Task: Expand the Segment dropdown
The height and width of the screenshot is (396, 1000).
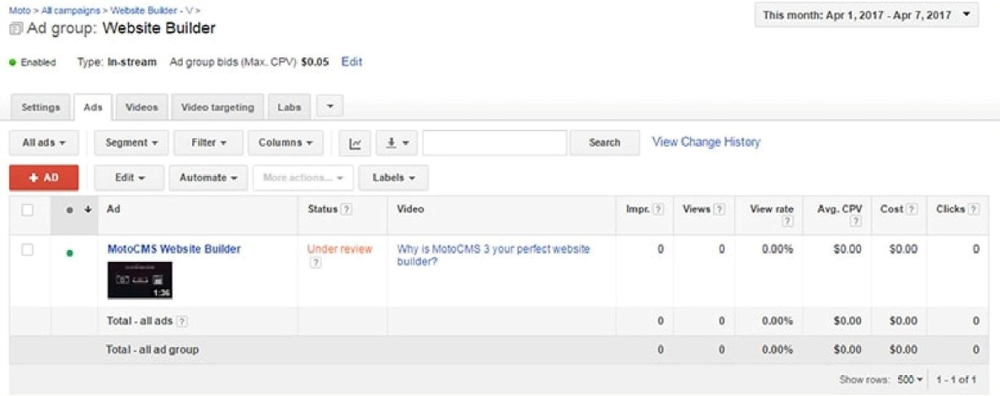Action: point(131,143)
